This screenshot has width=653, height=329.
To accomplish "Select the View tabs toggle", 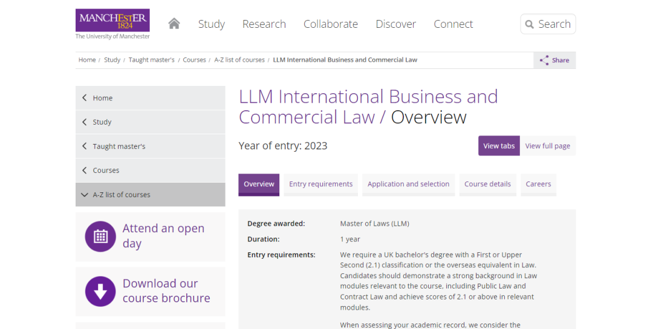I will (x=499, y=146).
